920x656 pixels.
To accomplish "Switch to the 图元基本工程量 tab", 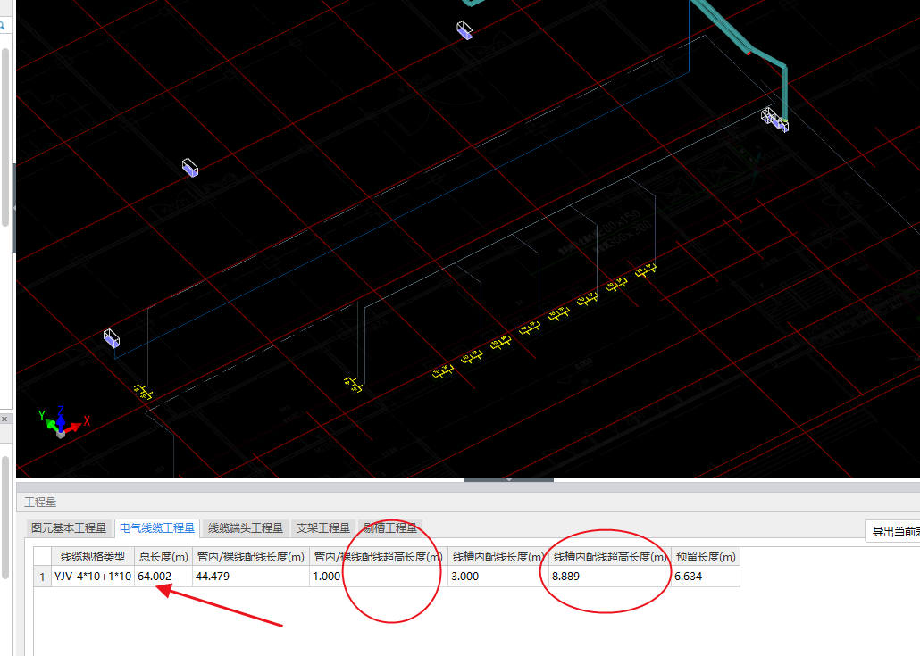I will (69, 527).
